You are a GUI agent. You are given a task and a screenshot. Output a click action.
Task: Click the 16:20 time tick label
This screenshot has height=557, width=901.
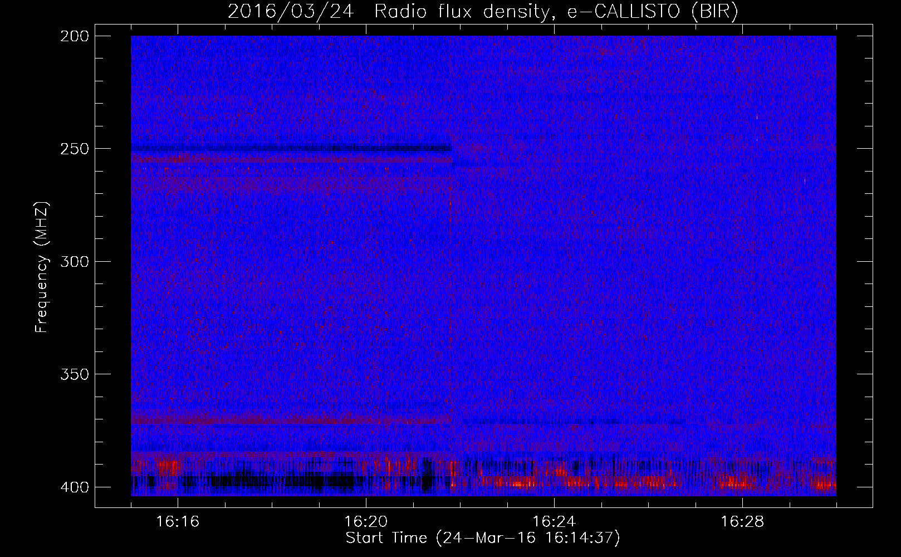click(366, 521)
